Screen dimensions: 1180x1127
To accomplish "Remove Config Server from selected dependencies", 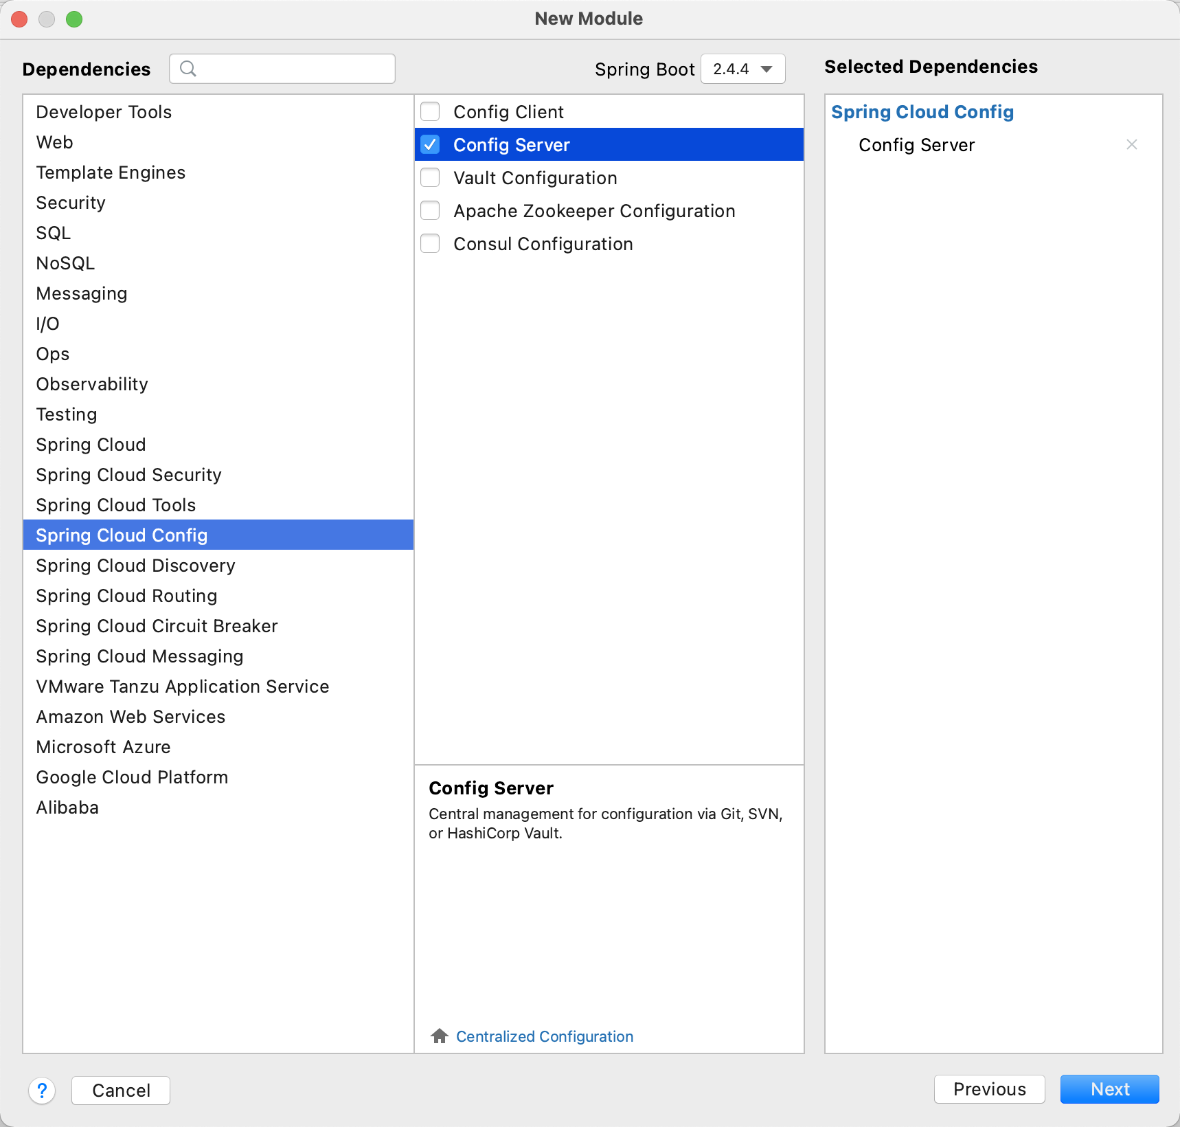I will 1131,144.
